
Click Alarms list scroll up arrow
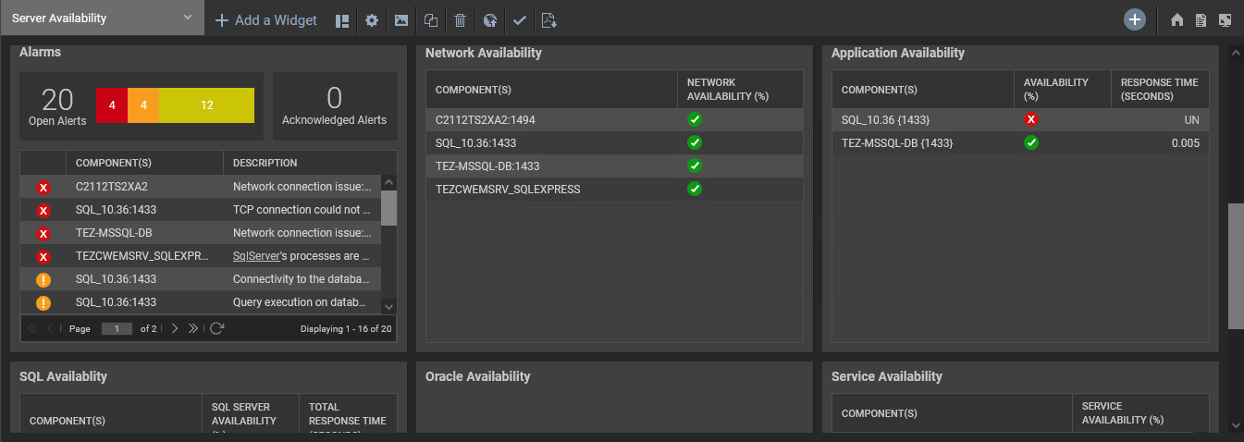pos(388,183)
